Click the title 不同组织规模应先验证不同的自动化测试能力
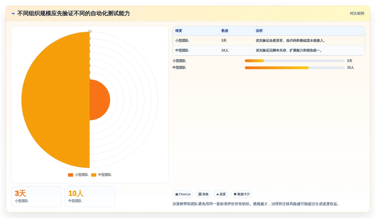376x218 pixels. click(73, 14)
